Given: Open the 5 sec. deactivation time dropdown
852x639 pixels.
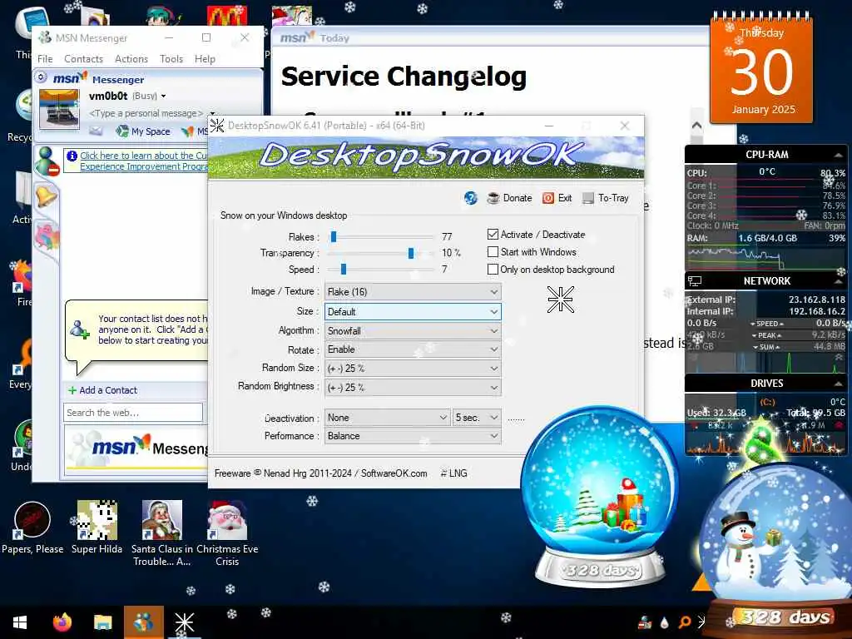Looking at the screenshot, I should pyautogui.click(x=477, y=418).
